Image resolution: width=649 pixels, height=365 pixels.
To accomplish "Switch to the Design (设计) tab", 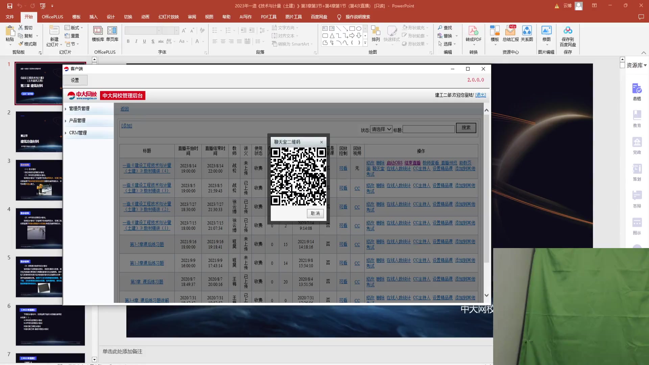I will (x=111, y=17).
